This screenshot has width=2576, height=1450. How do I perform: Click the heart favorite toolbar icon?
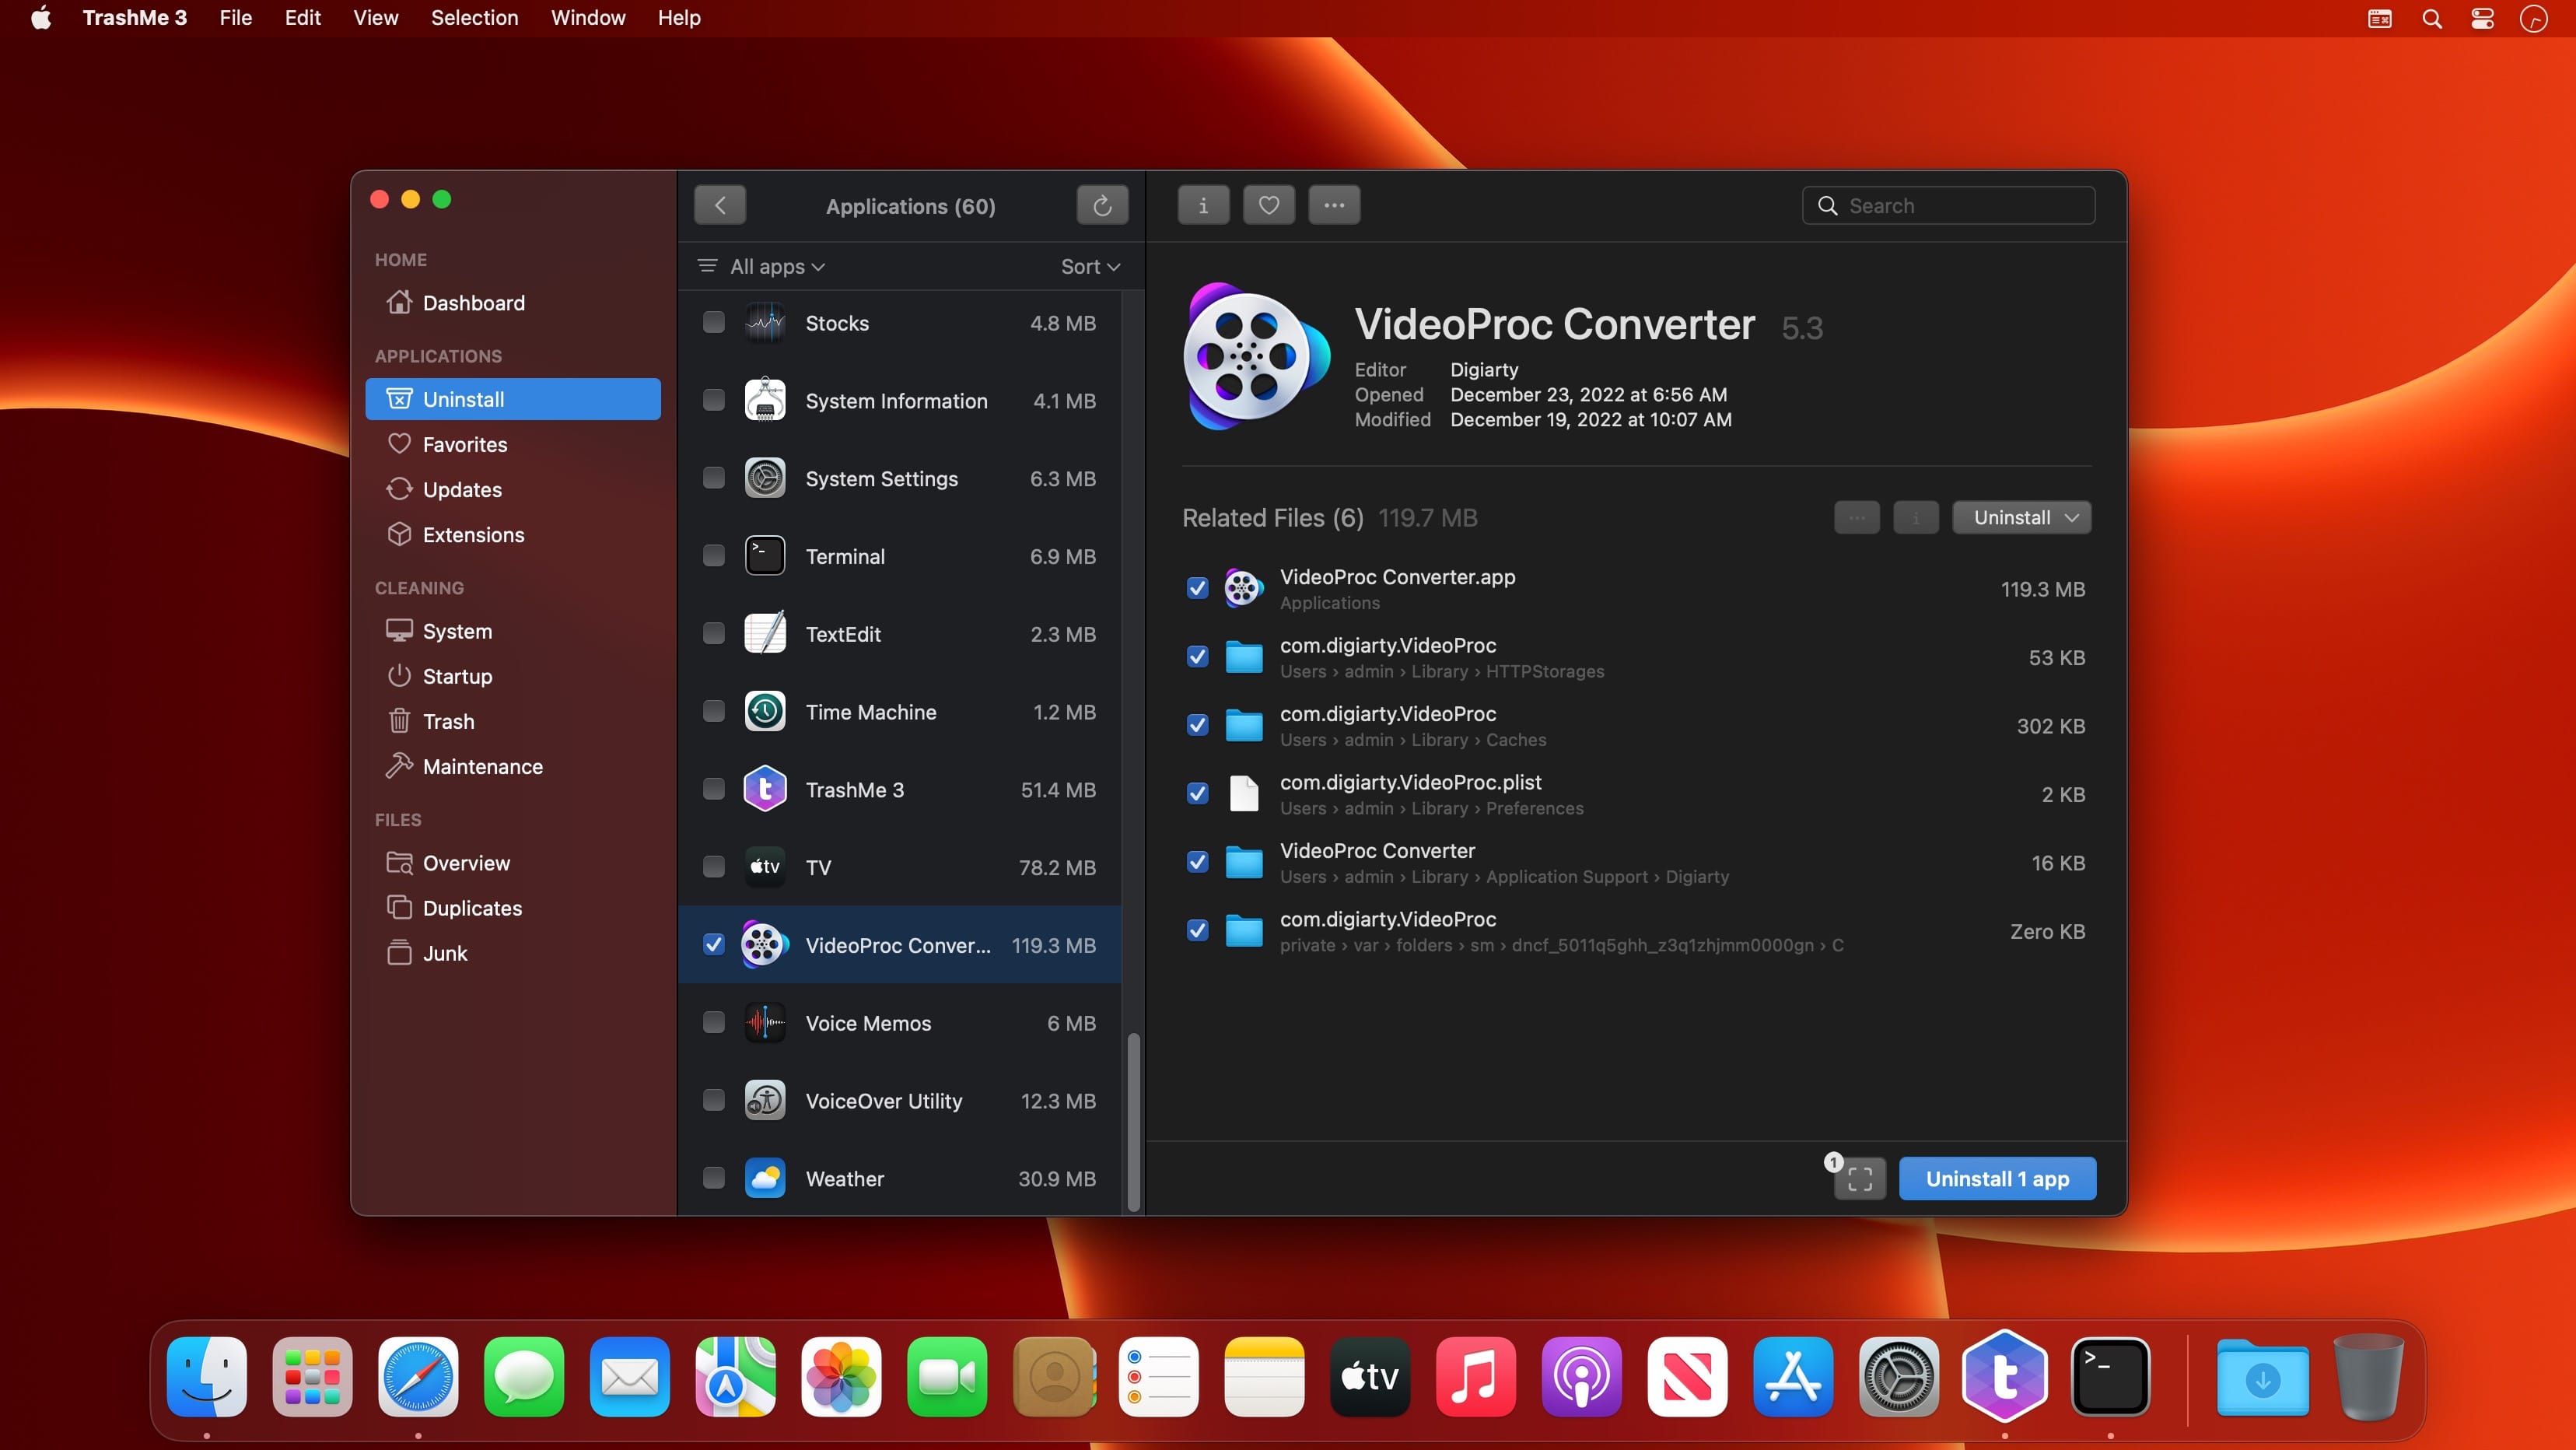[1268, 205]
